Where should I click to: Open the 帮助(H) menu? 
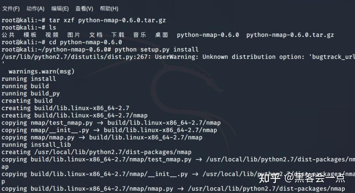(x=109, y=9)
